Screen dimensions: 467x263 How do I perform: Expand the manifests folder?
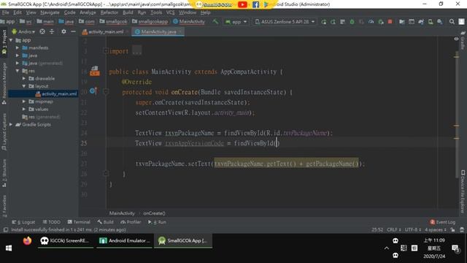(18, 47)
